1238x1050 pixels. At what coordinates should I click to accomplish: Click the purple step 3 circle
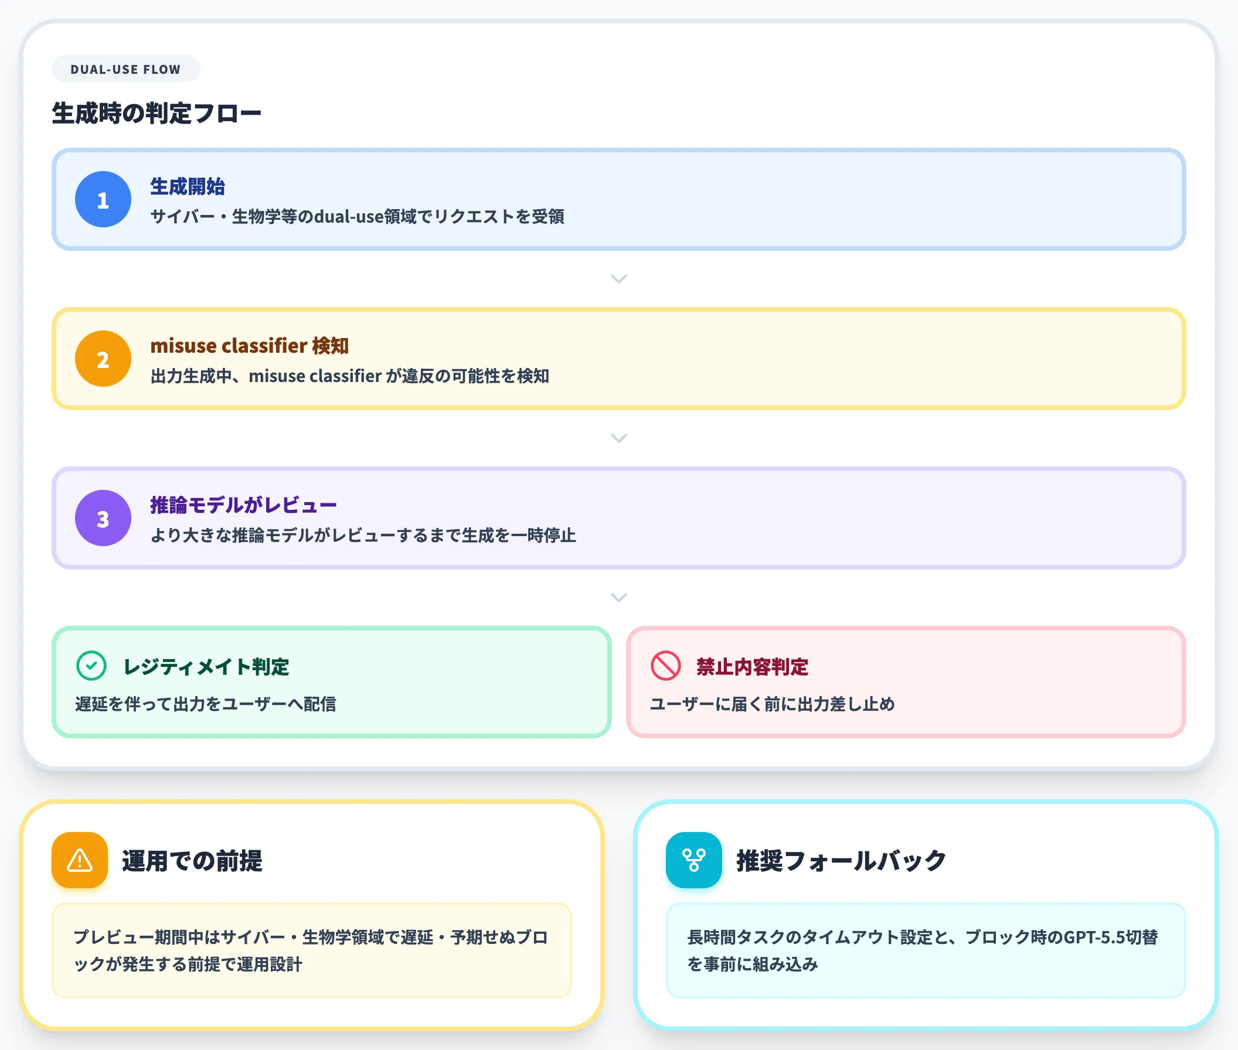tap(103, 519)
